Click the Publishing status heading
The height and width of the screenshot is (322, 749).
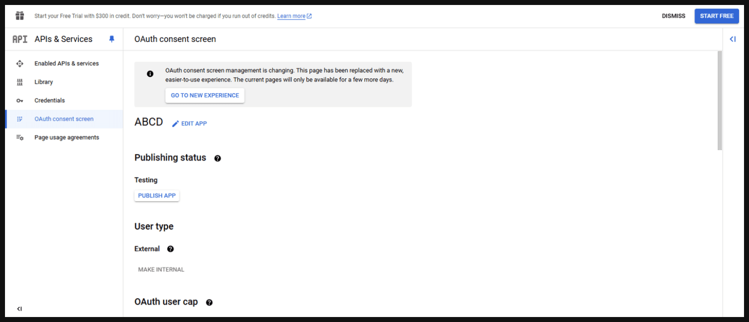pos(170,158)
